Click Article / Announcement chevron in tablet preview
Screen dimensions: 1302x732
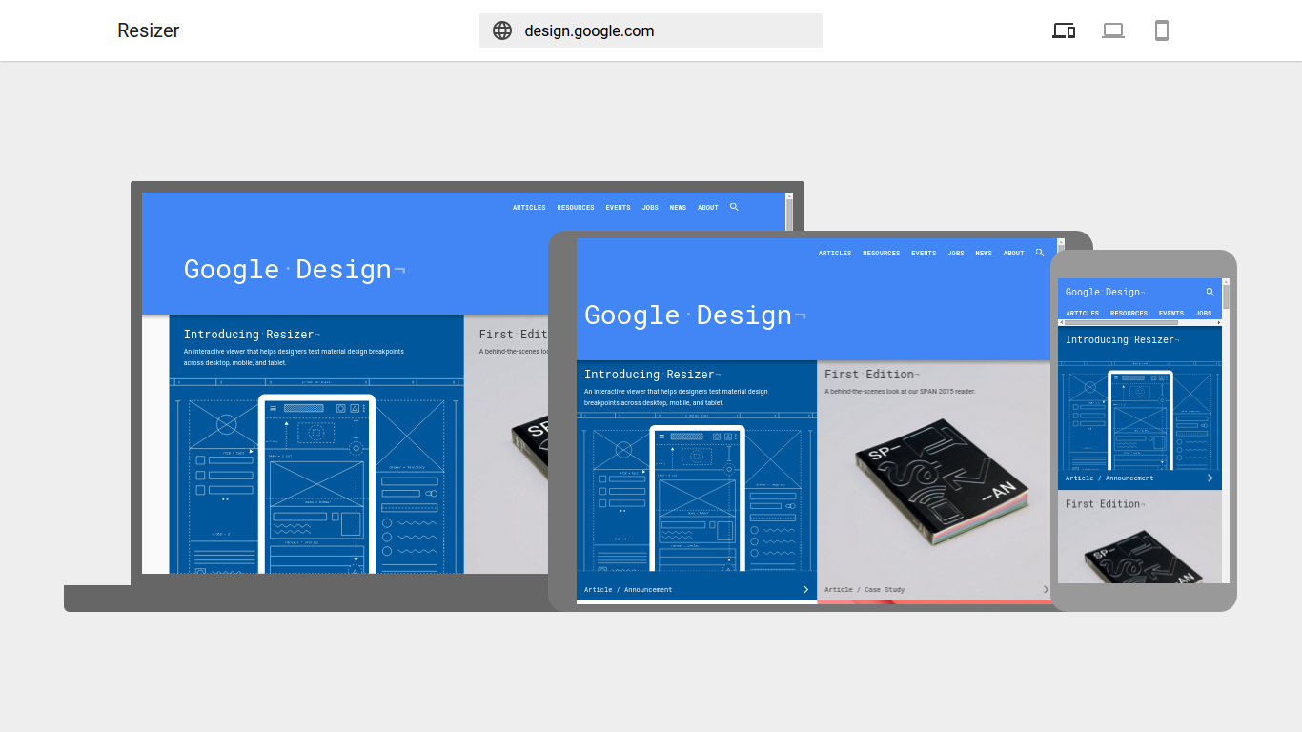(x=805, y=589)
